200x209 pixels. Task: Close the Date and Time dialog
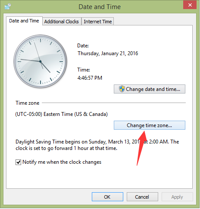[190, 5]
